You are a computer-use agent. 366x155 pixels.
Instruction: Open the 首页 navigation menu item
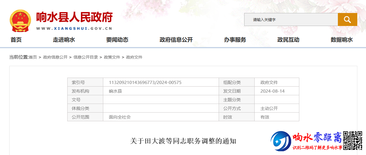(16, 40)
